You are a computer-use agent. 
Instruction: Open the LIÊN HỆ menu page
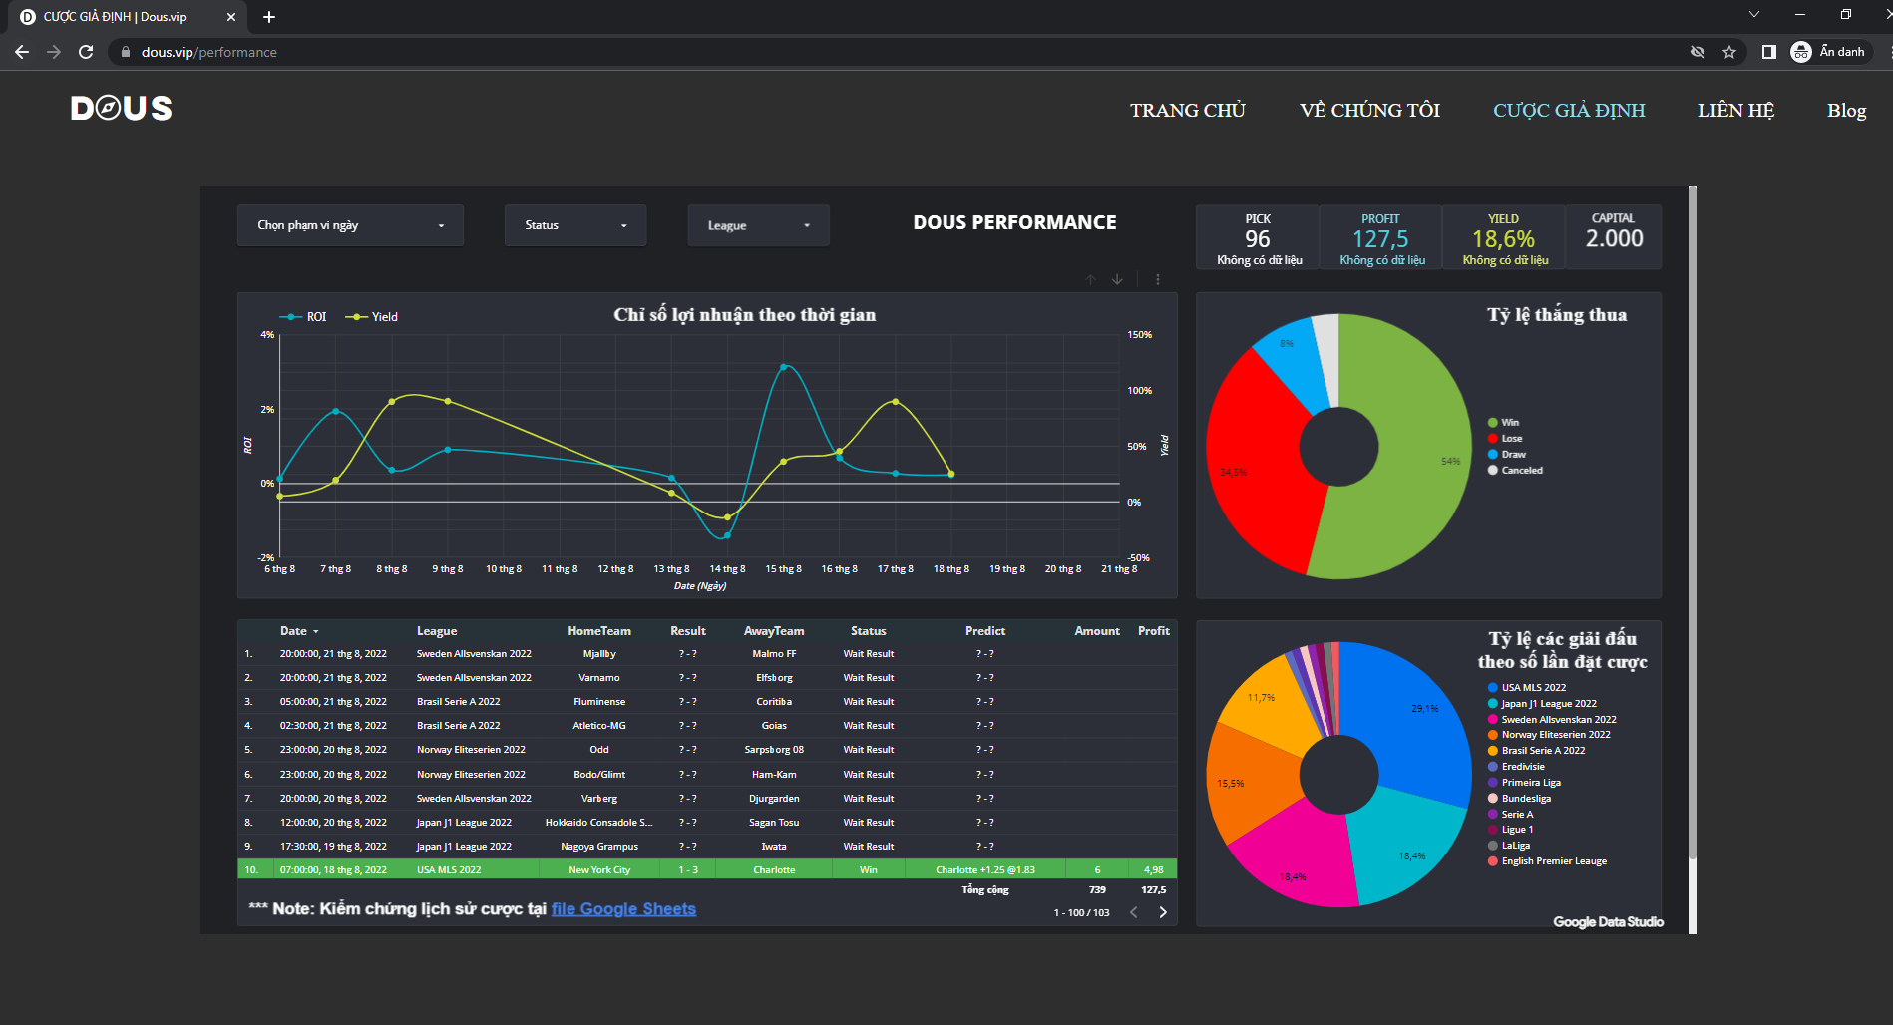pyautogui.click(x=1735, y=111)
